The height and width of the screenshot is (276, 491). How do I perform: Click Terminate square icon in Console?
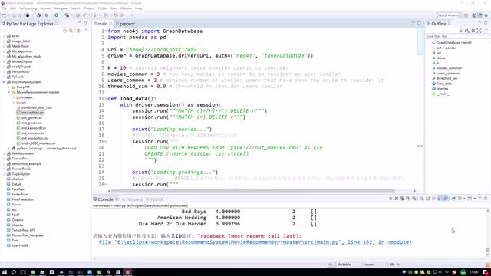(x=390, y=199)
